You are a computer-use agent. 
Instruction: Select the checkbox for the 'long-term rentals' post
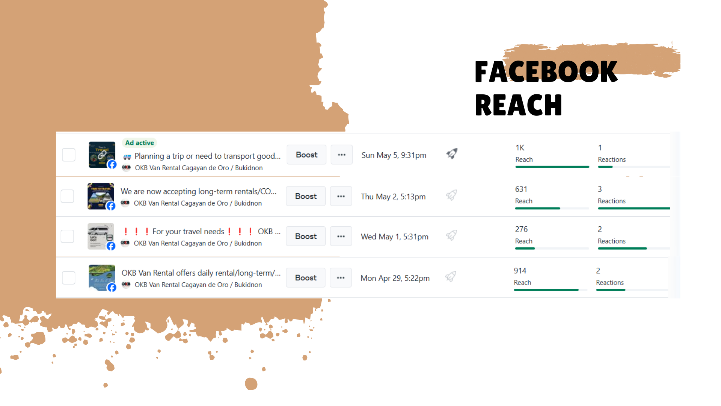coord(68,196)
